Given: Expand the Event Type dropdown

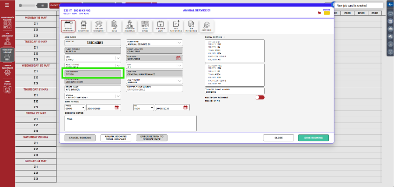Looking at the screenshot, I should 179,43.
